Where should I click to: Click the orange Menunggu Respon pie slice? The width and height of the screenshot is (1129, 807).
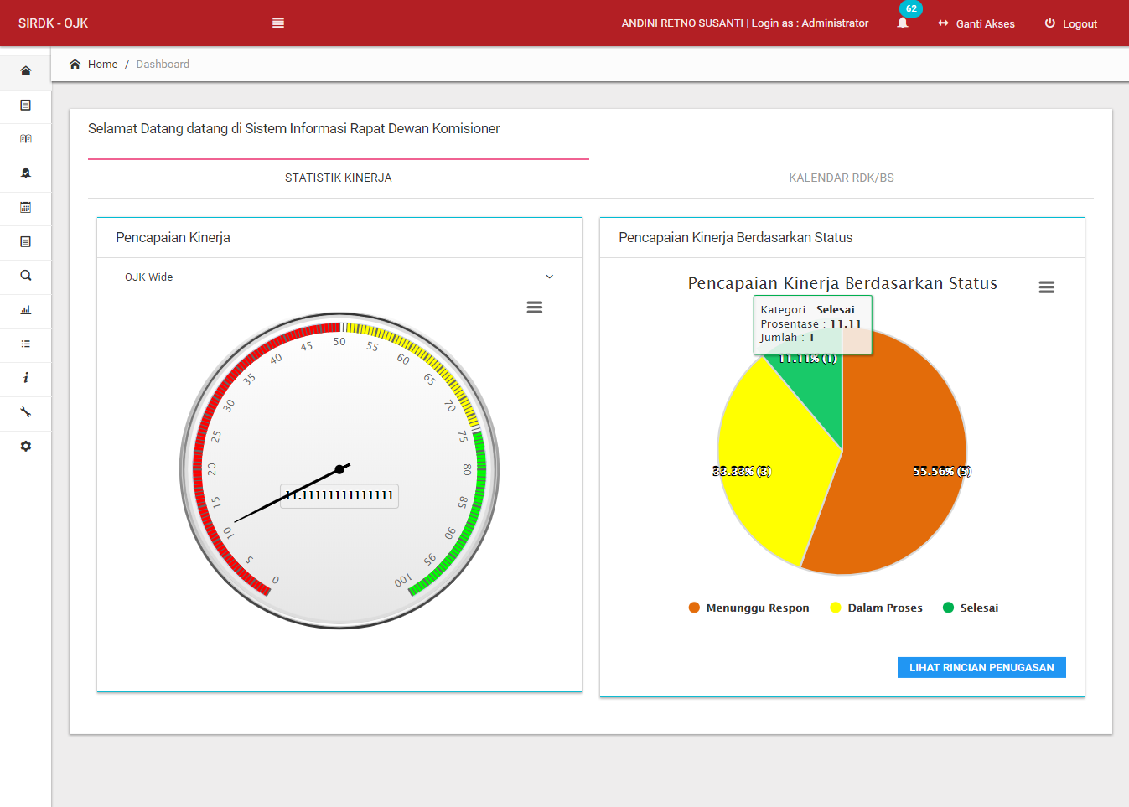click(x=897, y=486)
